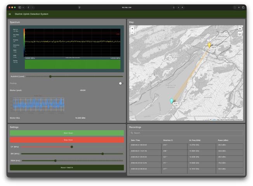Click the Sweep parameter in the spectrum sidebar
The height and width of the screenshot is (186, 253).
pos(16,61)
